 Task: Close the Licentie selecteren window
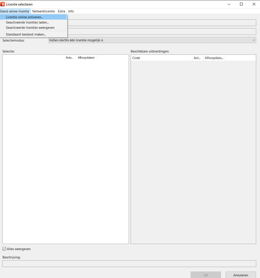(x=254, y=4)
